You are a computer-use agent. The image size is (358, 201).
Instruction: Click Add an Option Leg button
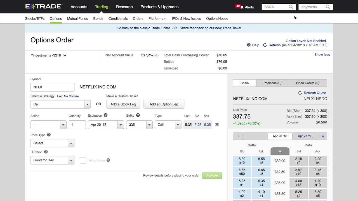[164, 104]
